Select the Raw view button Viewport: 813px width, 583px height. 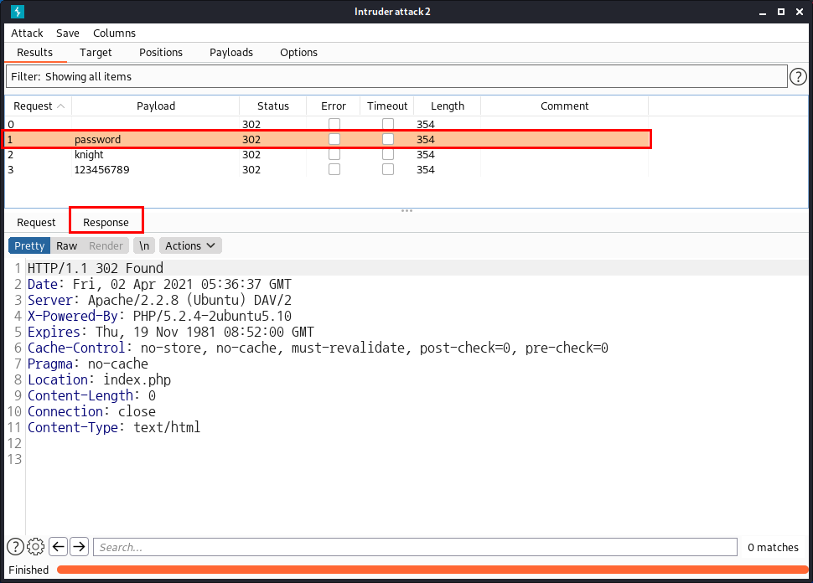coord(67,245)
